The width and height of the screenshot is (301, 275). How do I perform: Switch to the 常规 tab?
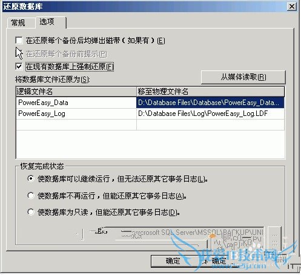tap(18, 22)
